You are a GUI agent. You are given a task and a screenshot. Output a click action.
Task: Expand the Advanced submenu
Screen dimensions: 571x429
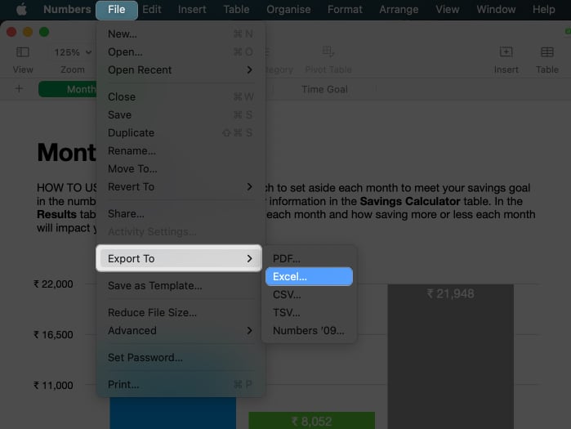(181, 331)
